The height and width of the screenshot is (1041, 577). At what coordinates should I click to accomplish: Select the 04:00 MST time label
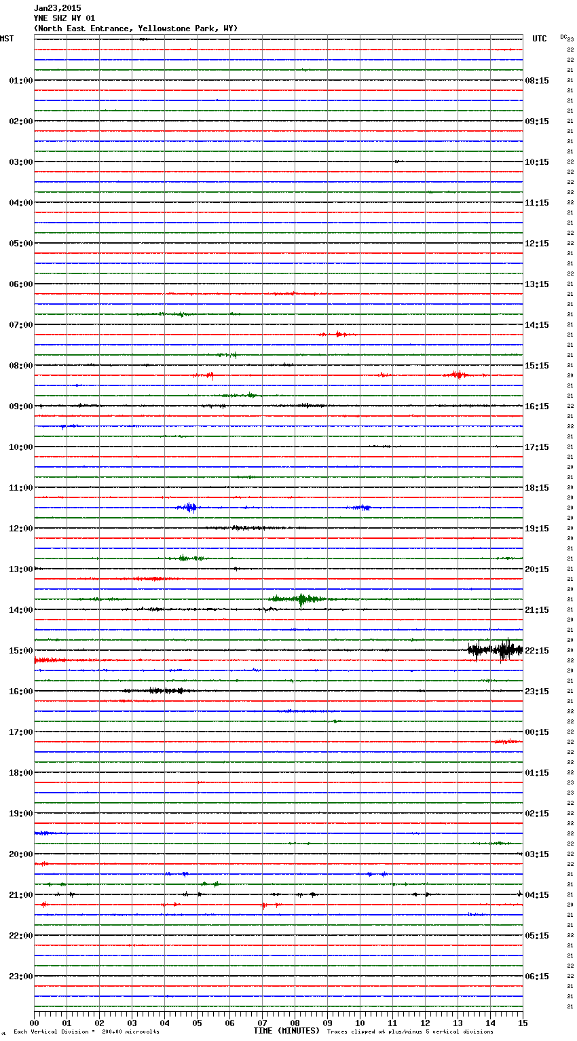coord(21,203)
